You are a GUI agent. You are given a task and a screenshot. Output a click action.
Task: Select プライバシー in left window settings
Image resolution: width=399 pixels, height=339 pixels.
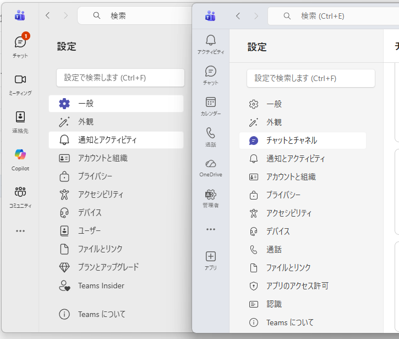pos(116,176)
